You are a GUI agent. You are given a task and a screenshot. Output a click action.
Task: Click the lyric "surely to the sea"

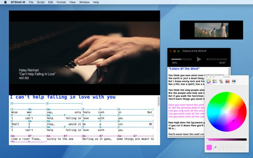click(x=60, y=139)
